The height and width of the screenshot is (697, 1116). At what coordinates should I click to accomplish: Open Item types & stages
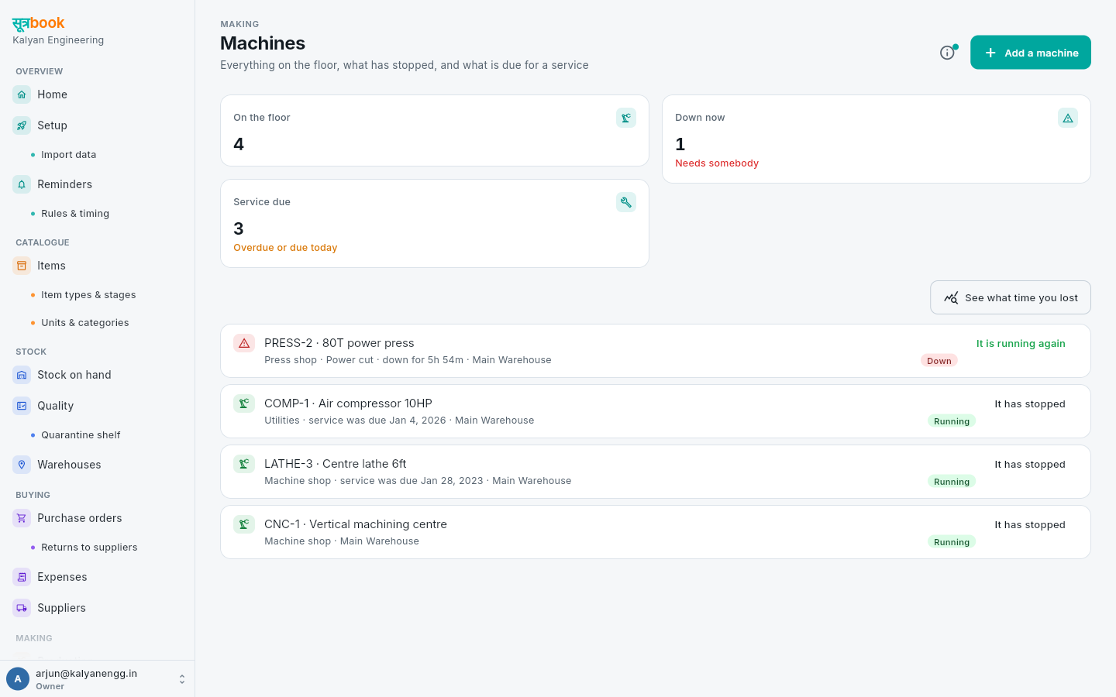point(88,295)
